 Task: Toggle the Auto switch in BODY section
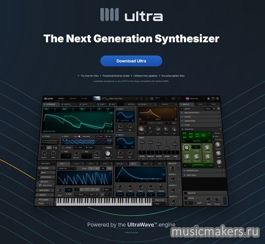(79, 137)
